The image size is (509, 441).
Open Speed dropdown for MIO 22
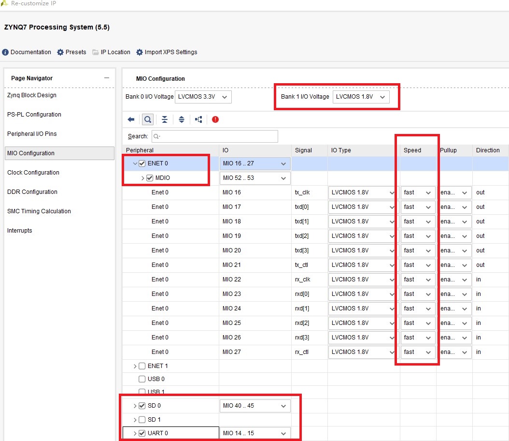[418, 279]
